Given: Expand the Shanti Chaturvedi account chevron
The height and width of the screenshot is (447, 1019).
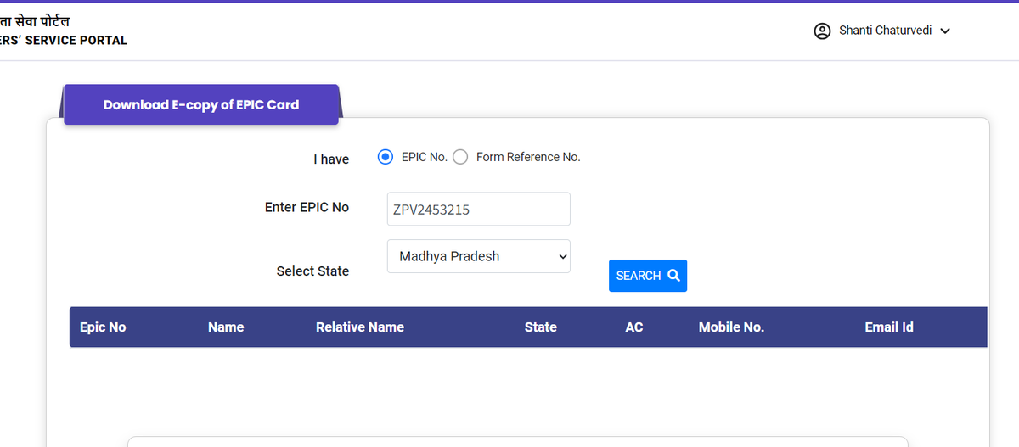Looking at the screenshot, I should coord(945,31).
